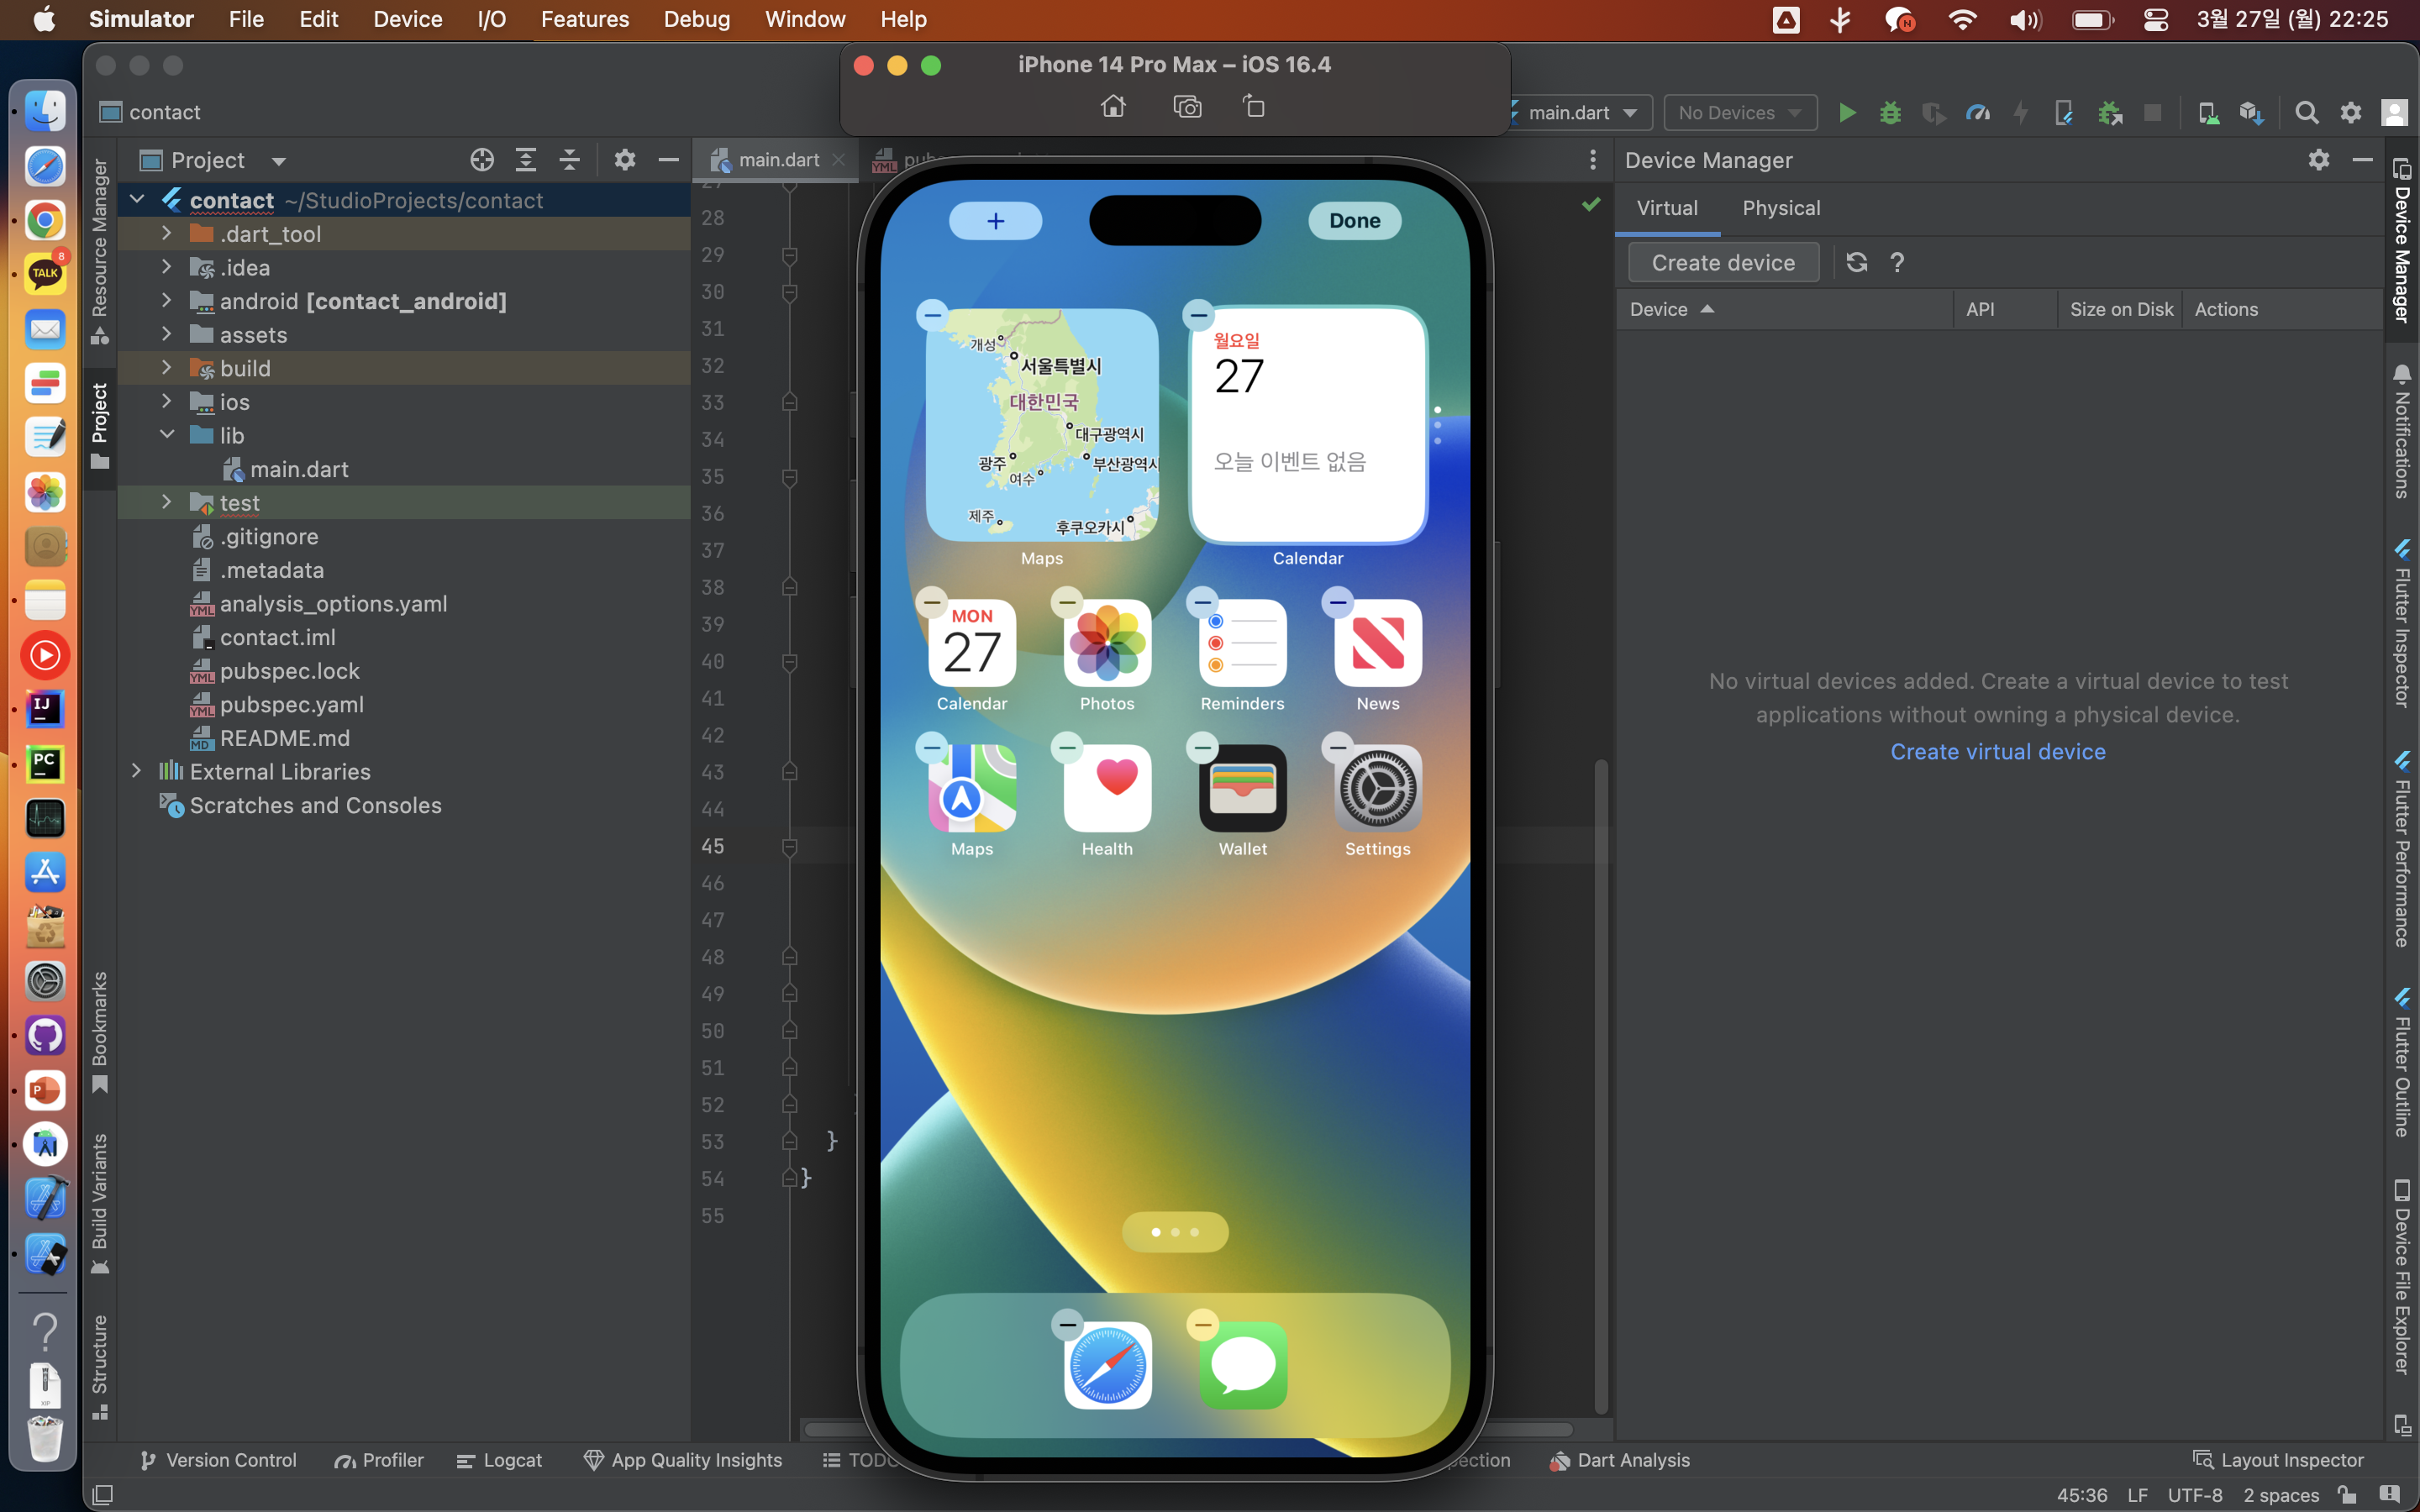This screenshot has width=2420, height=1512.
Task: Expand the build folder
Action: (x=167, y=367)
